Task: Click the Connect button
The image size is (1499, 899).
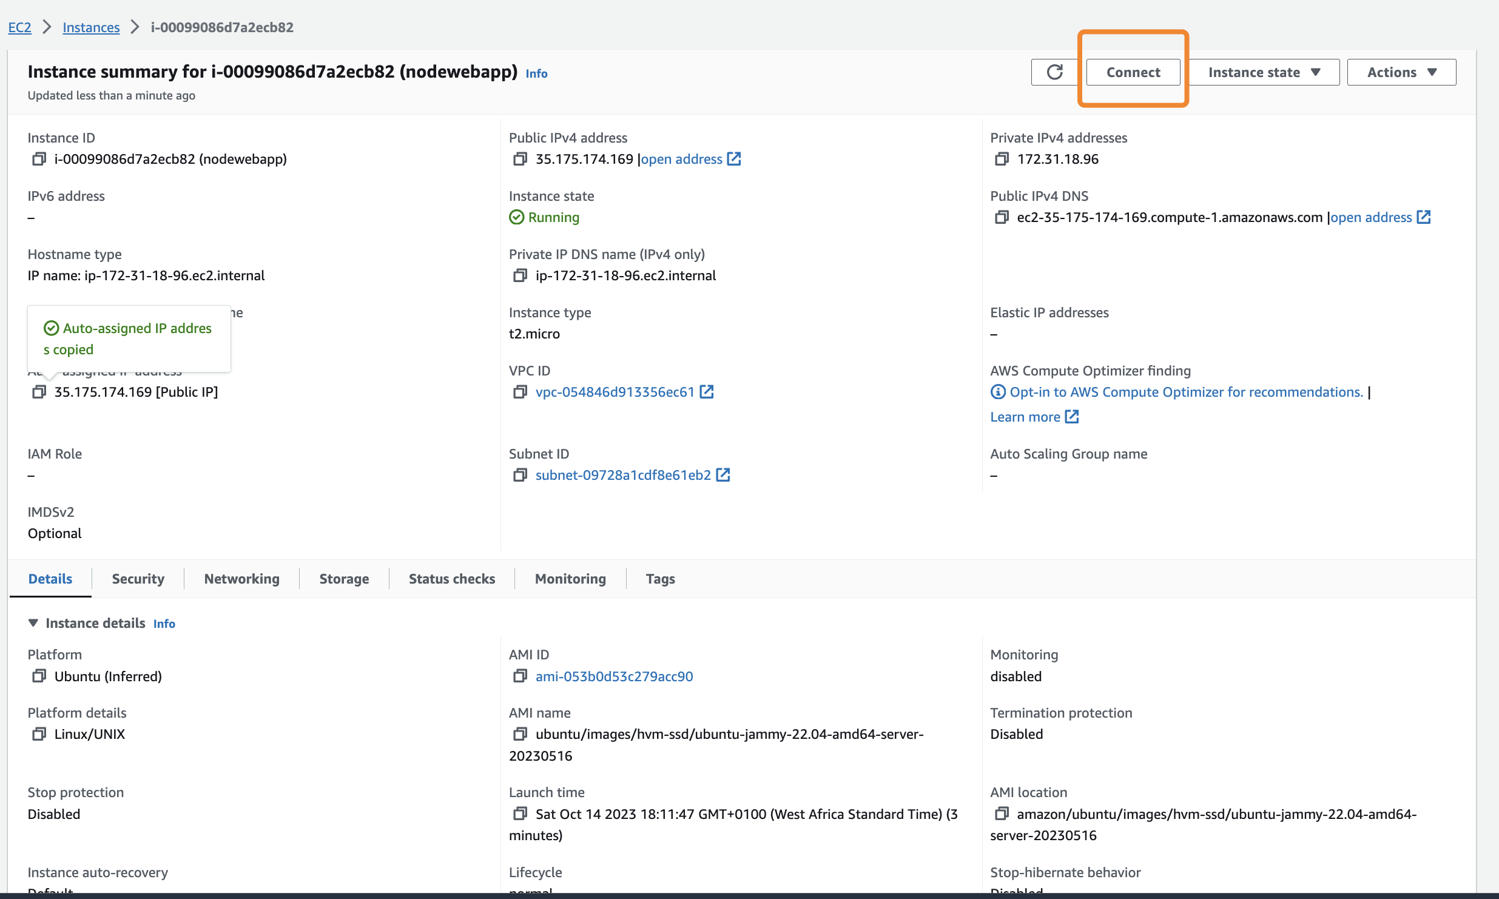Action: [x=1133, y=72]
